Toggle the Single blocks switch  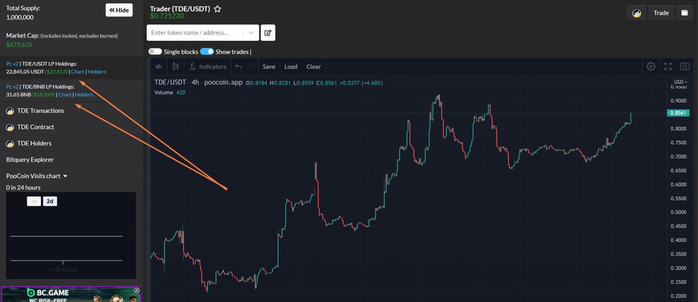coord(155,52)
